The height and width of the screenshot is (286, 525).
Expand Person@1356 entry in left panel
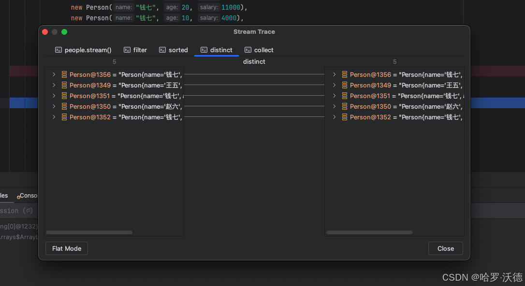pos(54,74)
